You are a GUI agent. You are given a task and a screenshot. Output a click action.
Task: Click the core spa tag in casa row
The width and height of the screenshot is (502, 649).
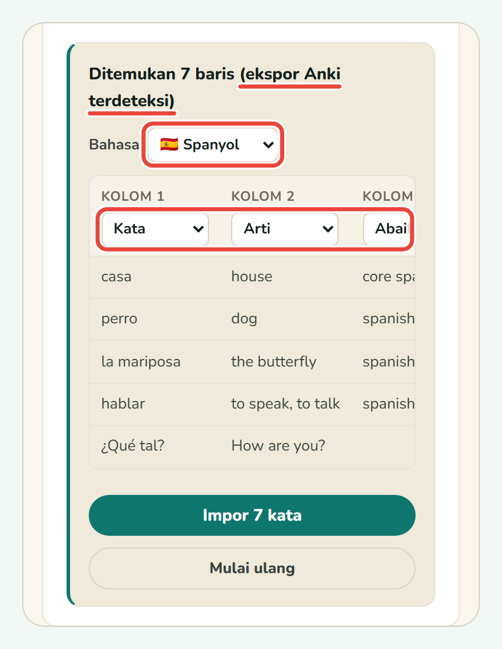pyautogui.click(x=389, y=277)
